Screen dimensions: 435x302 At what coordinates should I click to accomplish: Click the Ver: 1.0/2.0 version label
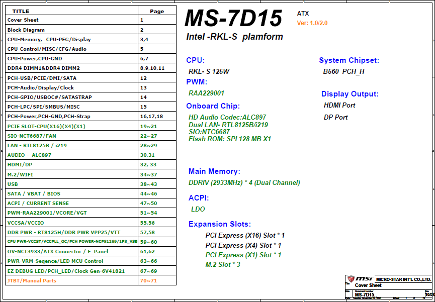312,23
